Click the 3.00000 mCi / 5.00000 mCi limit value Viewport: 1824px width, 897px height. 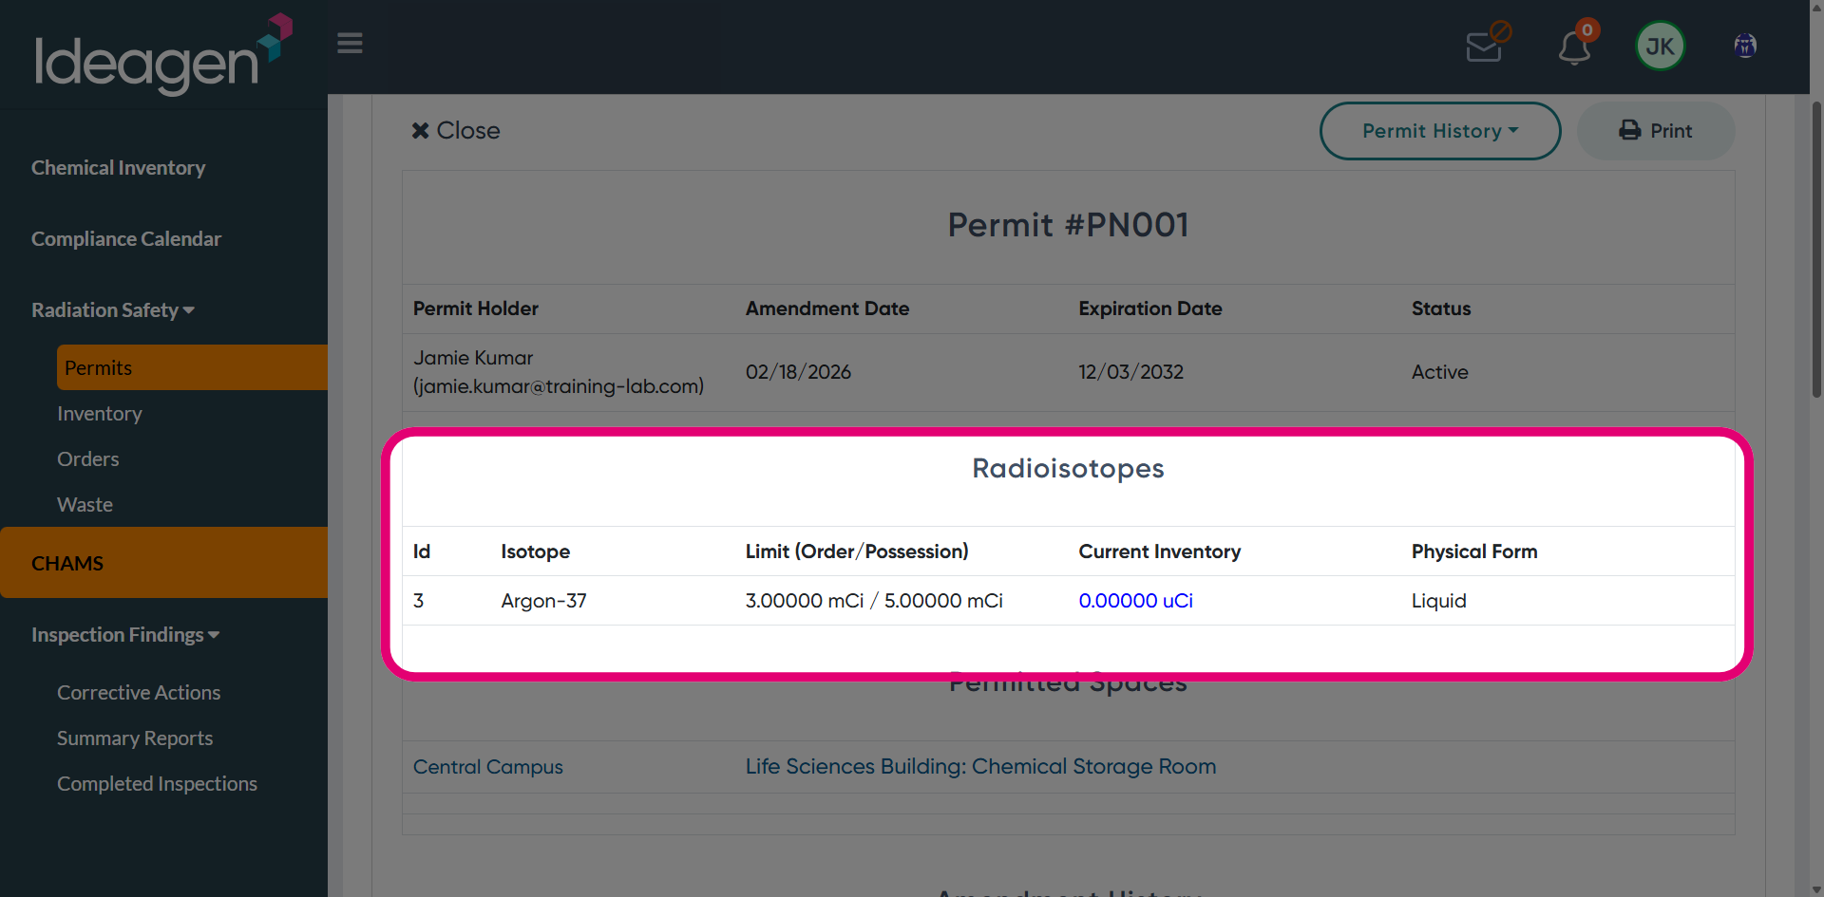874,601
